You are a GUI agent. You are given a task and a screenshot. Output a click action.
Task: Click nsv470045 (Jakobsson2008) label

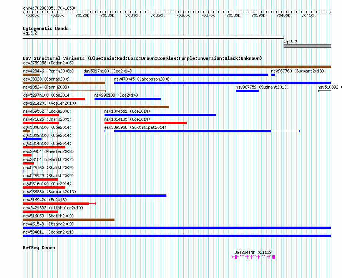point(143,79)
